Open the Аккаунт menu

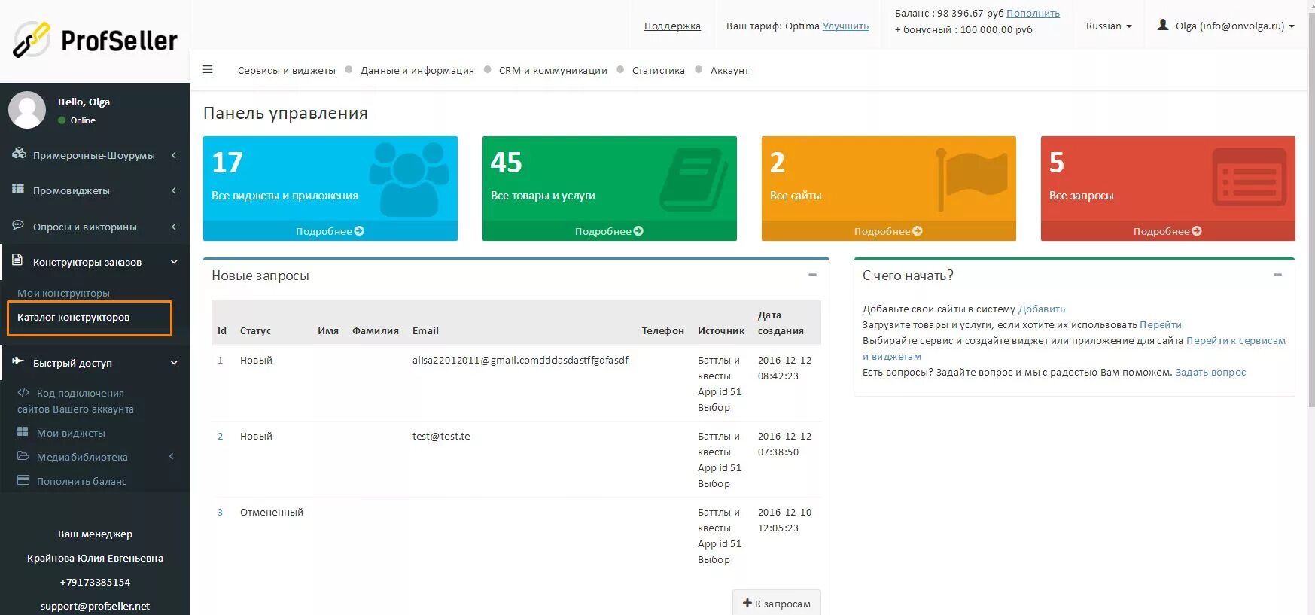point(729,70)
